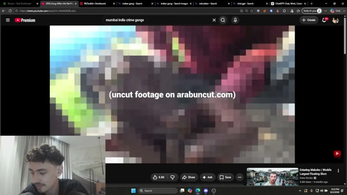The image size is (347, 195).
Task: Click the YouTube watermark in the video
Action: tap(337, 154)
